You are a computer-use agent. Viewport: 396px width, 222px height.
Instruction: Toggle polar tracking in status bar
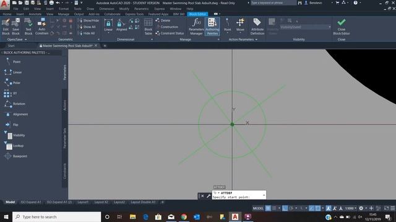291,208
